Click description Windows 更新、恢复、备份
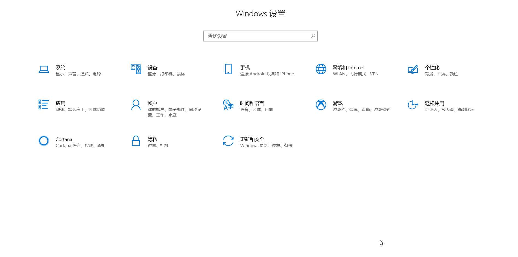 point(266,145)
